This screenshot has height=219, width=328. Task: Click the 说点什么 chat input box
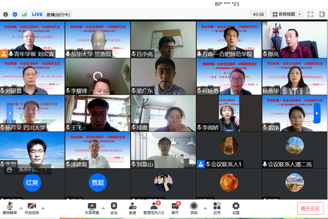[x=28, y=170]
